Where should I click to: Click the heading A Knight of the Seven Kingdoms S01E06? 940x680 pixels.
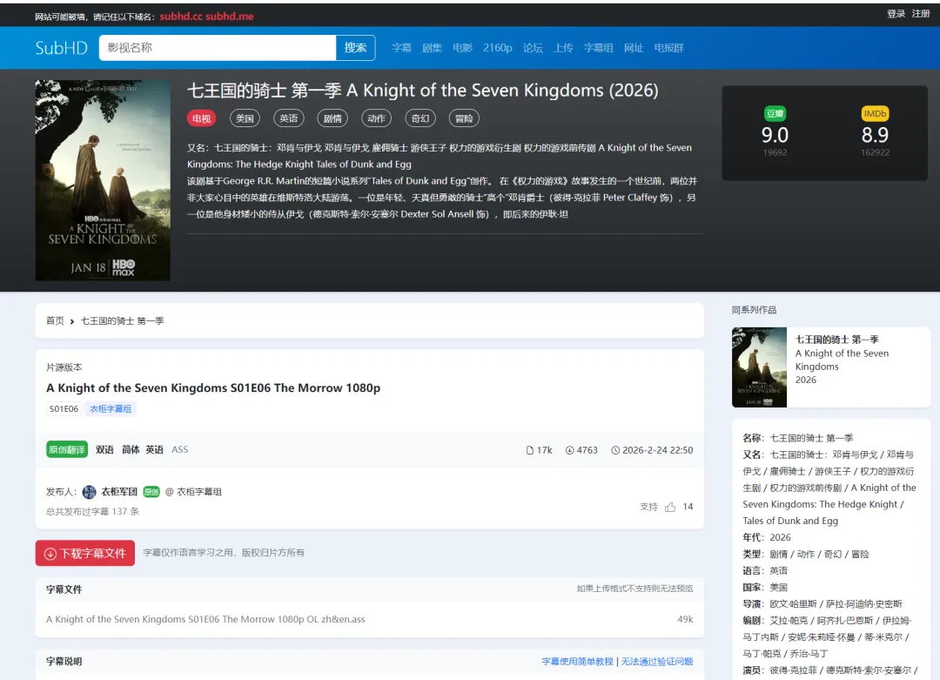(x=213, y=388)
